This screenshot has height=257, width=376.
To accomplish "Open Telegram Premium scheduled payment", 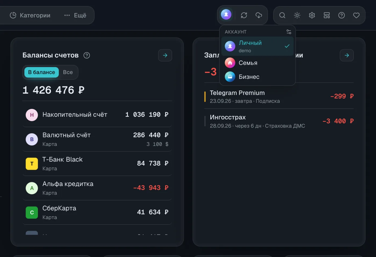I will [279, 96].
